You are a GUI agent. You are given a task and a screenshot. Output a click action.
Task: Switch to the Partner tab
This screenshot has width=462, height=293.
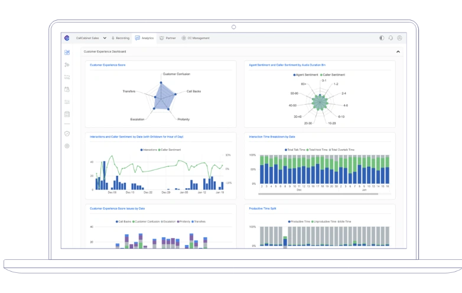tap(167, 38)
